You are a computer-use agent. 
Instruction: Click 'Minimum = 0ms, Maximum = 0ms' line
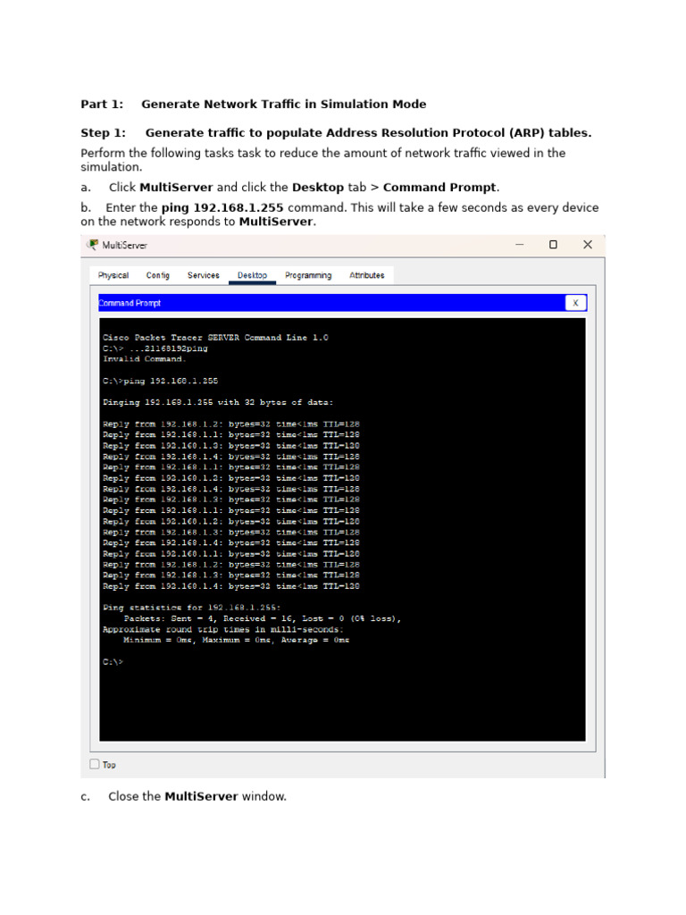[236, 640]
